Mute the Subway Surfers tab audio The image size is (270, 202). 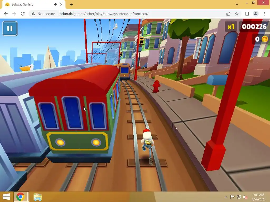tap(55, 4)
